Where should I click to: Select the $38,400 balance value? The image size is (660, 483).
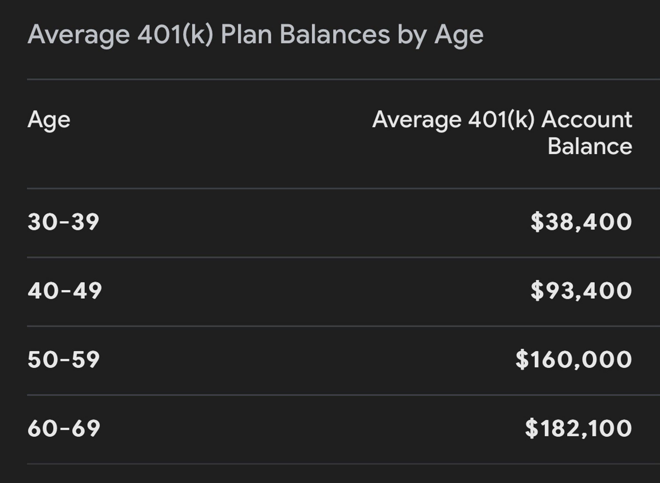(x=581, y=222)
